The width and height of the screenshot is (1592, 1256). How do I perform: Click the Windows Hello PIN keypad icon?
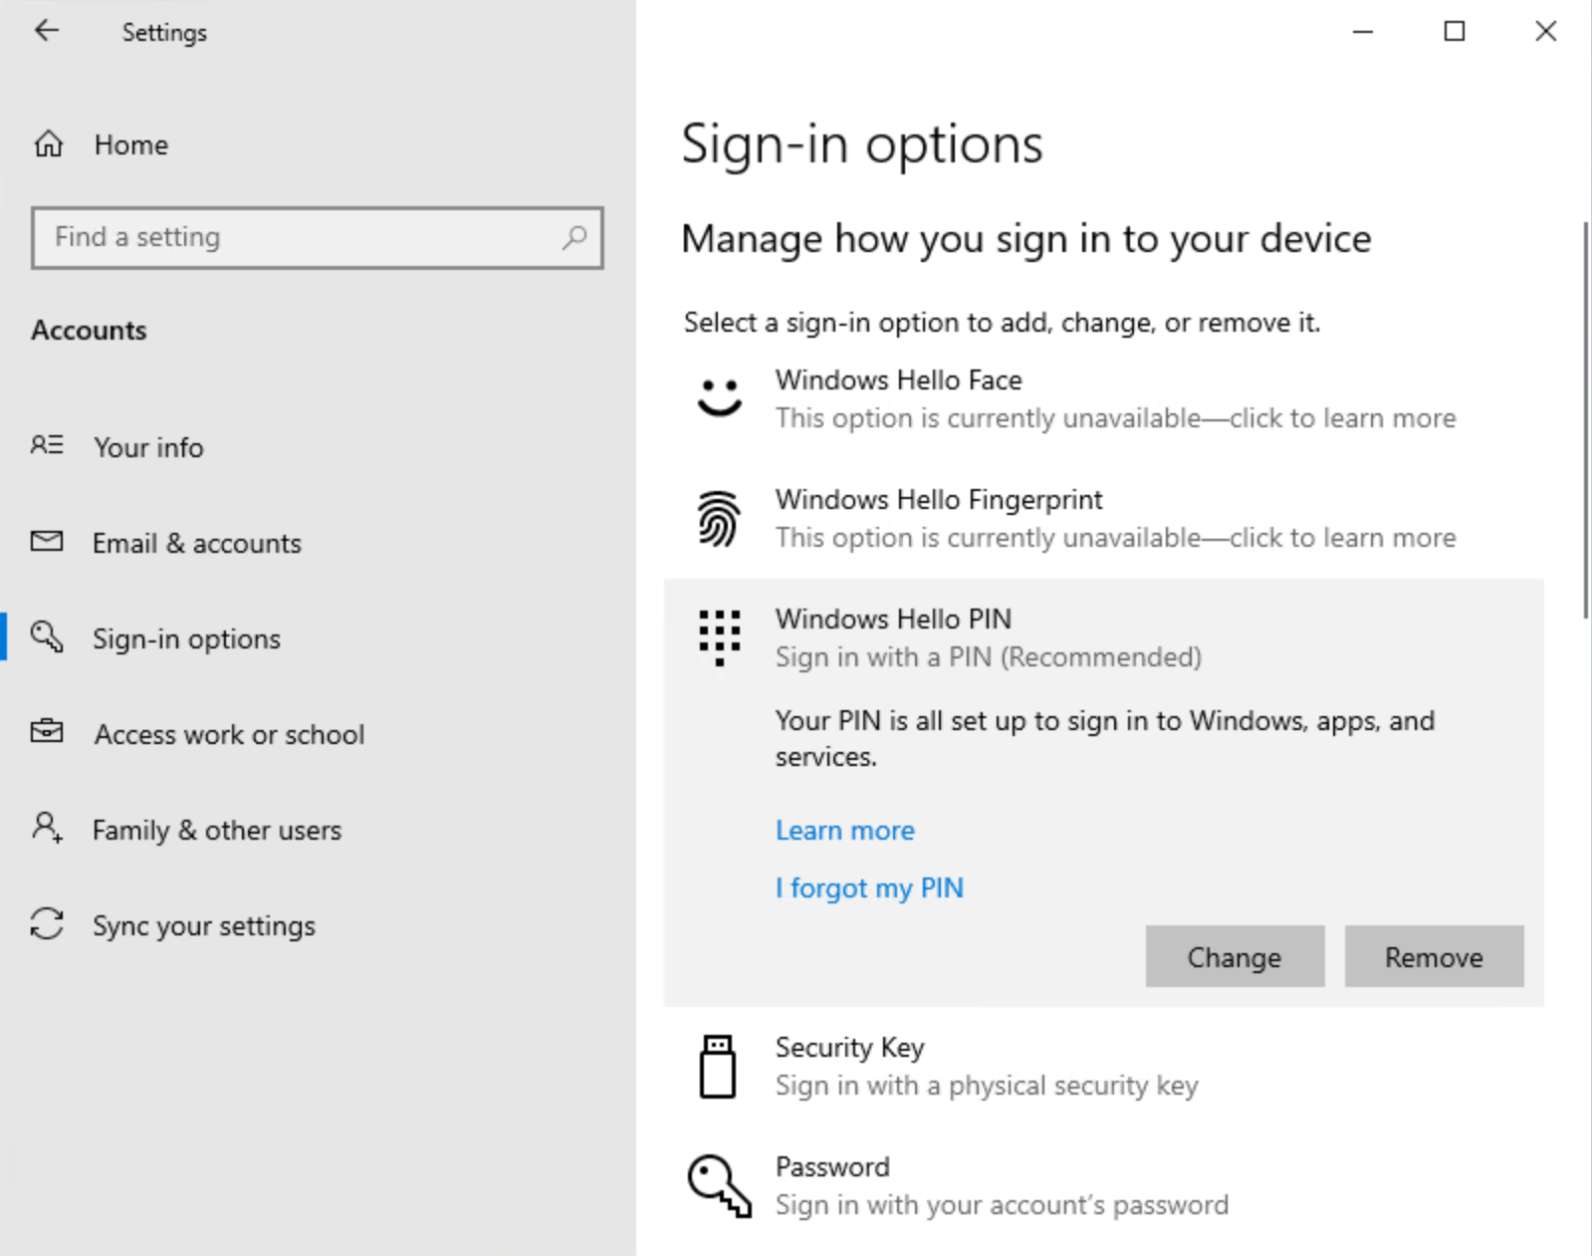pyautogui.click(x=719, y=637)
